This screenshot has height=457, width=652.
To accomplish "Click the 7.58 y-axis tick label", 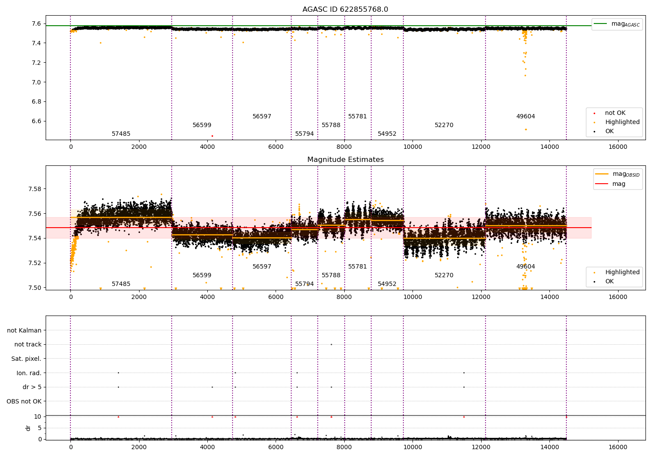I will click(x=35, y=189).
